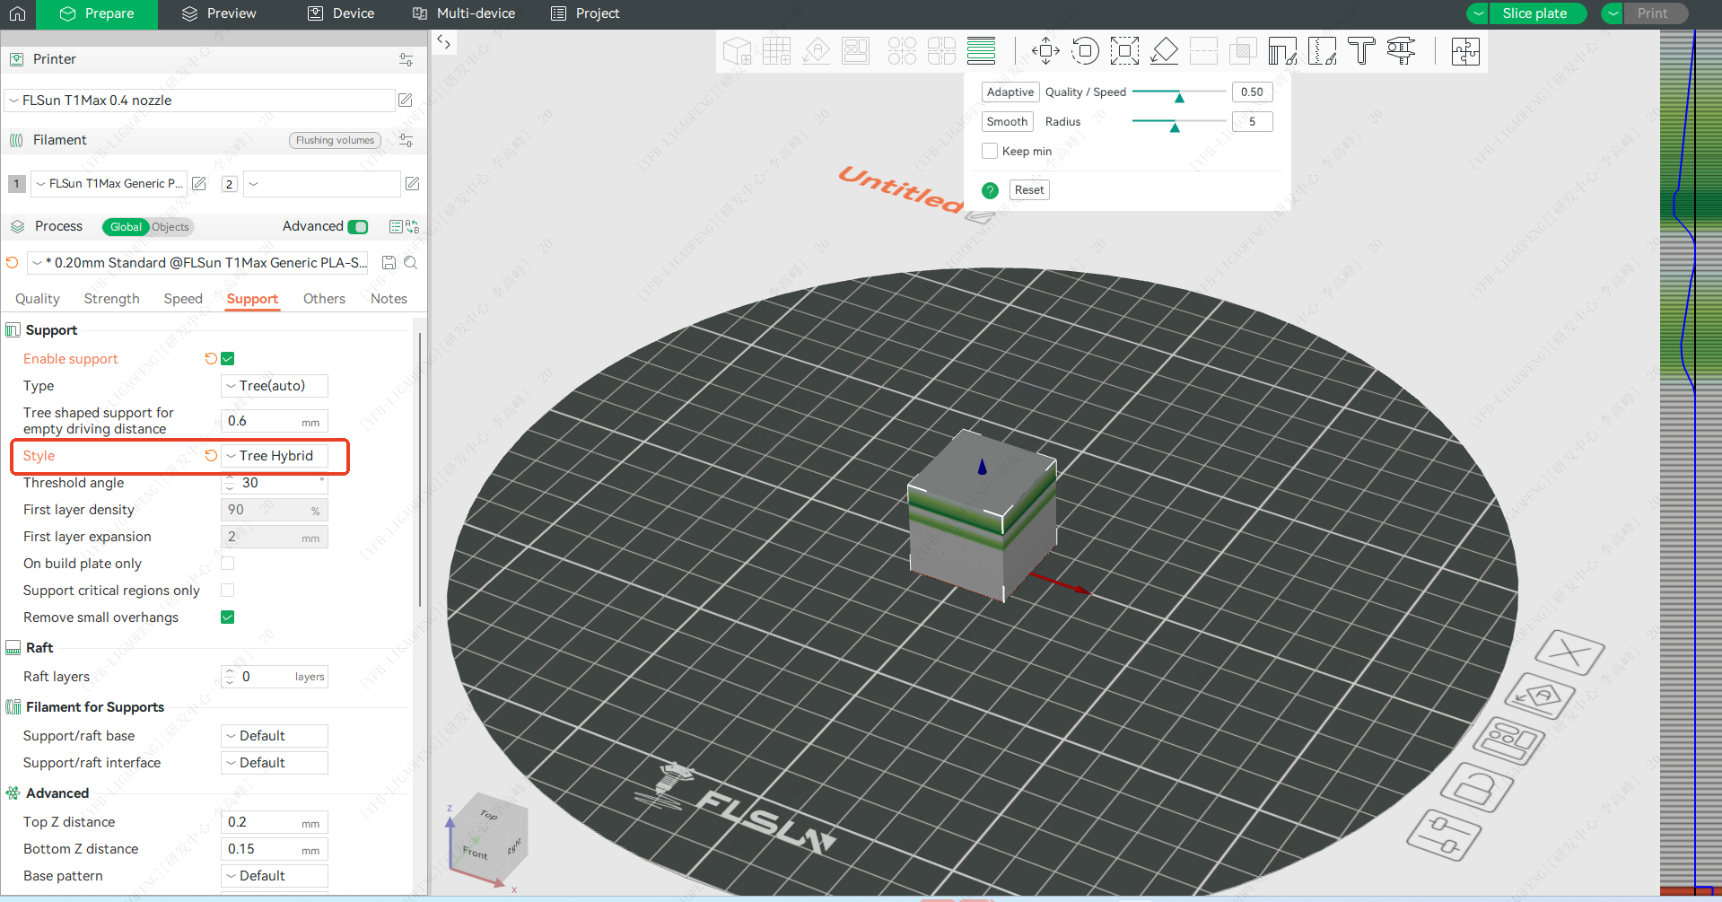Check the On build plate only checkbox

pos(228,564)
